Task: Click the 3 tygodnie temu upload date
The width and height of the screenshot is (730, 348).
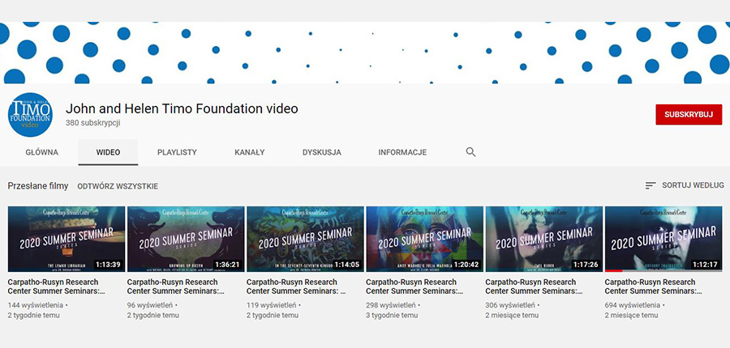Action: click(392, 315)
